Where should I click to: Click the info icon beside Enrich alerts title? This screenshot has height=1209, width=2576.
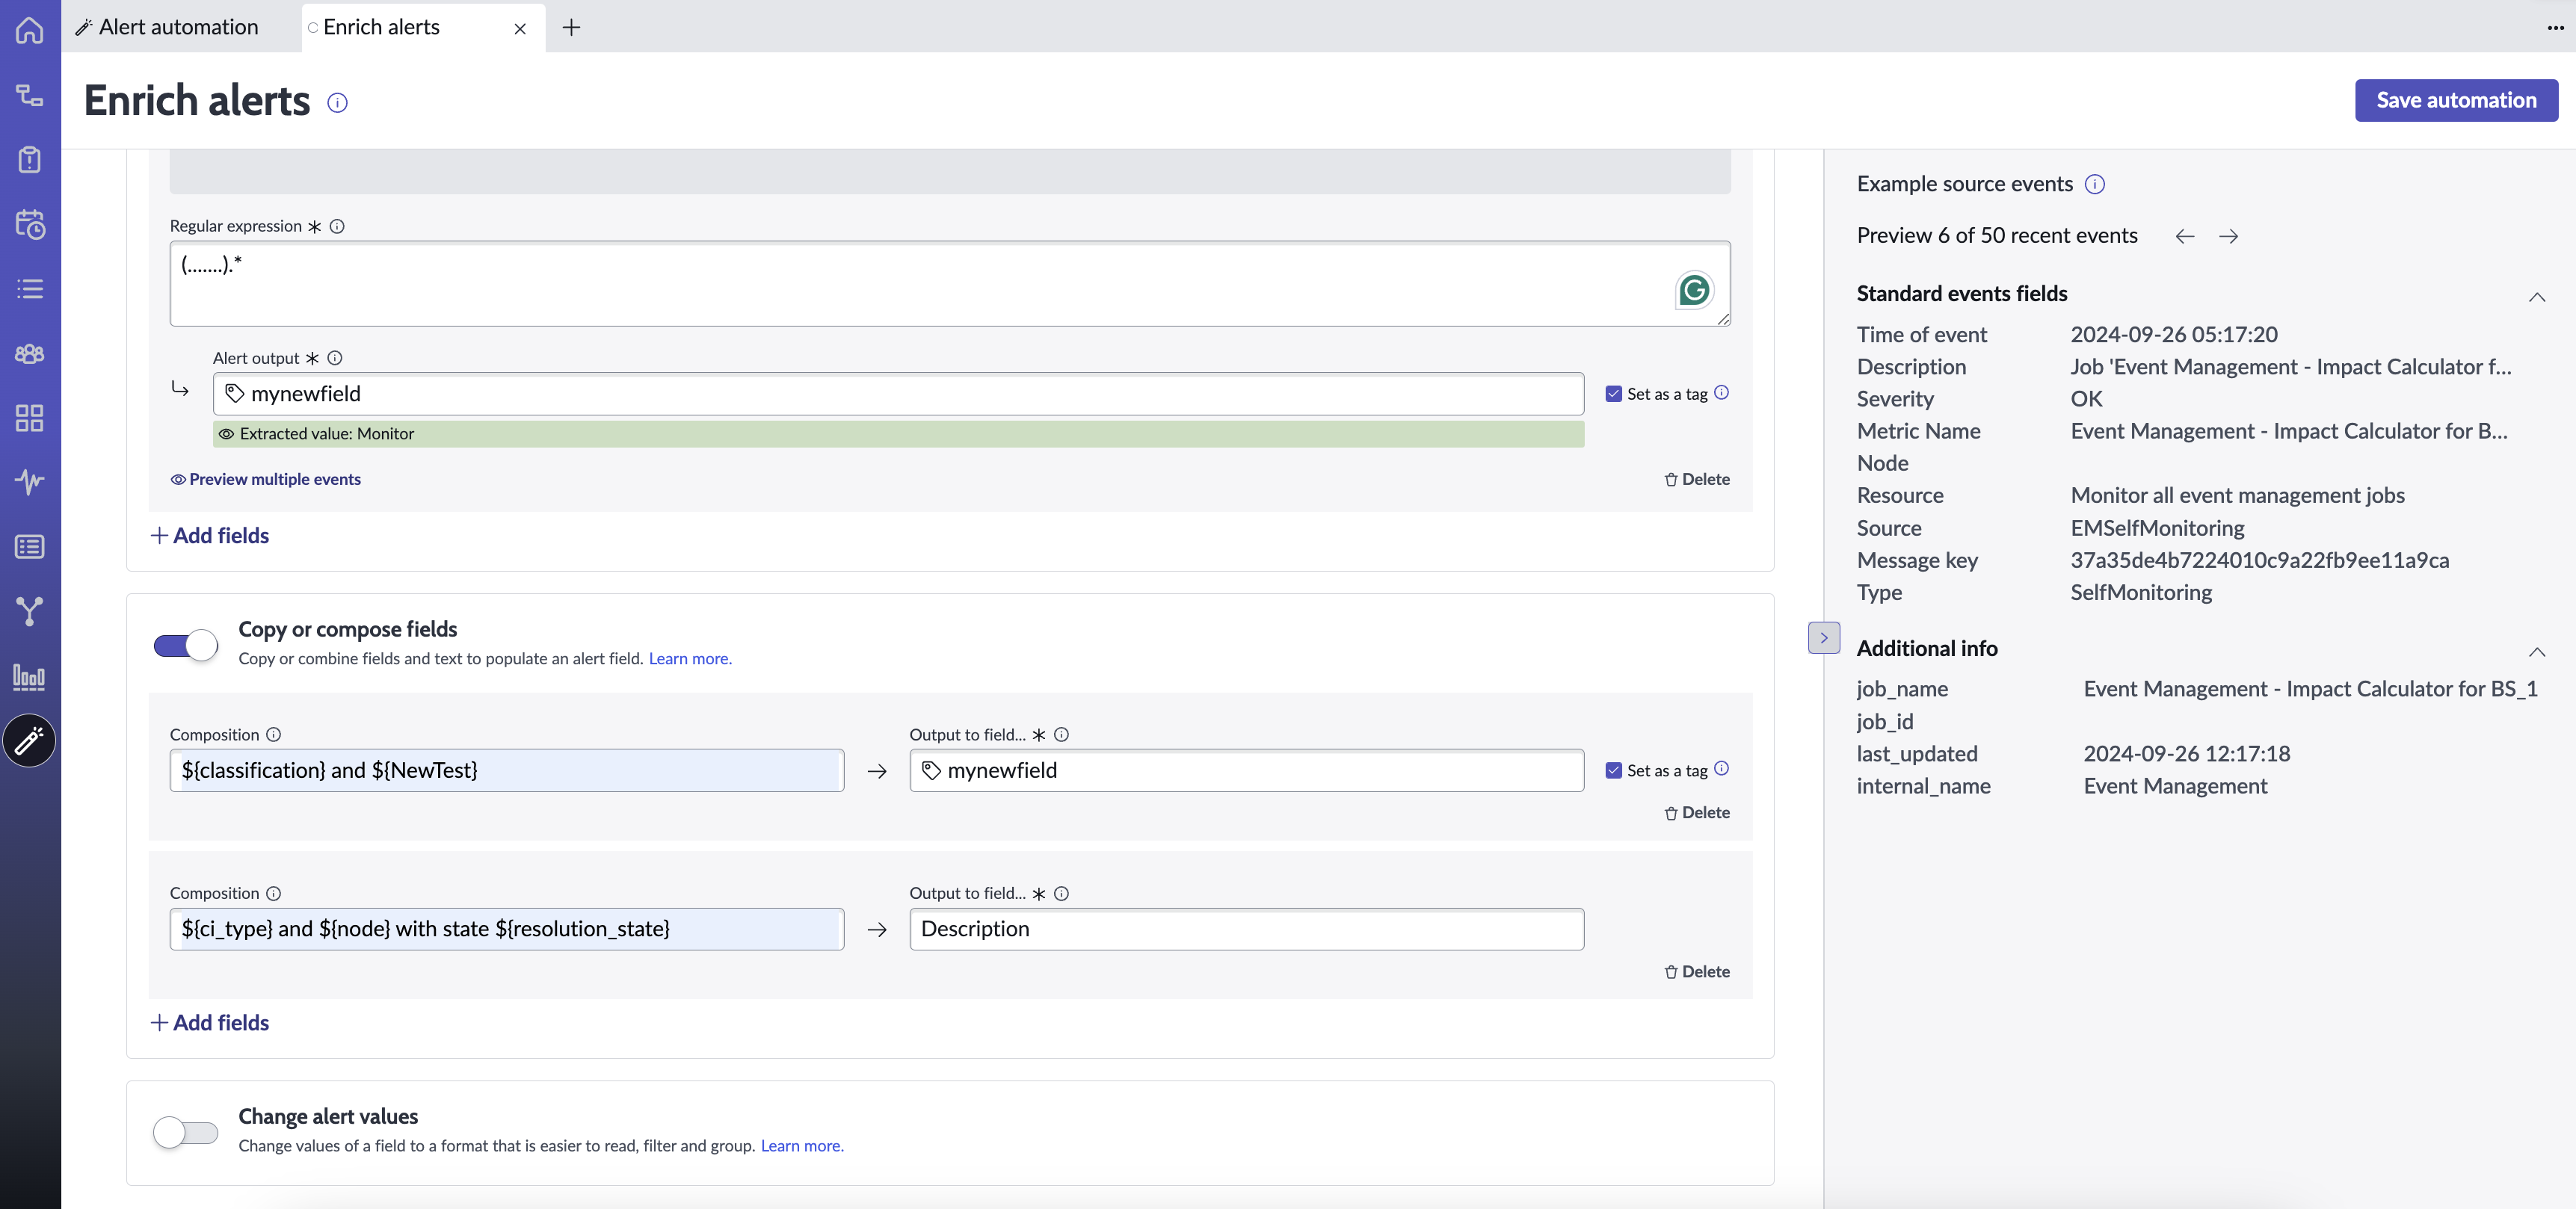(338, 103)
